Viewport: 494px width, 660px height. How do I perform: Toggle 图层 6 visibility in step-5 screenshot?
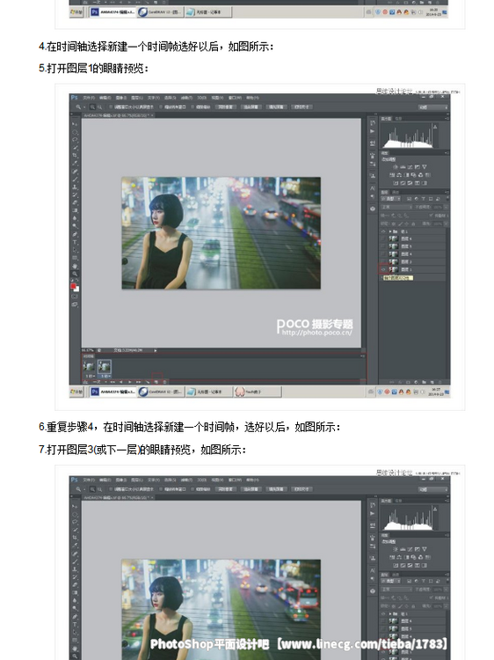click(x=383, y=238)
